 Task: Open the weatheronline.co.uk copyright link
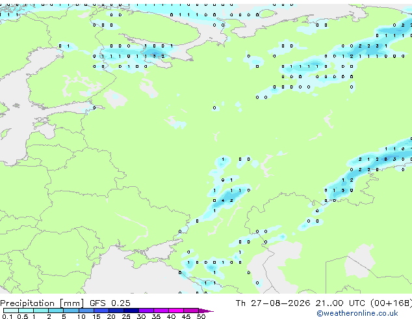tap(357, 313)
